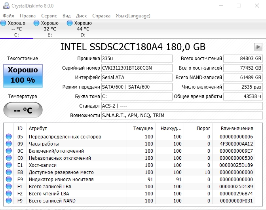Click the Хорошо 100 % health status button
This screenshot has width=266, height=210.
(23, 76)
